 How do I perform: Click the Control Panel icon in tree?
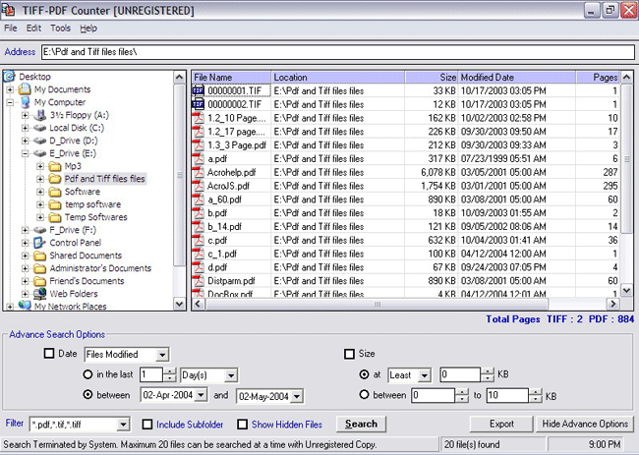(x=39, y=243)
